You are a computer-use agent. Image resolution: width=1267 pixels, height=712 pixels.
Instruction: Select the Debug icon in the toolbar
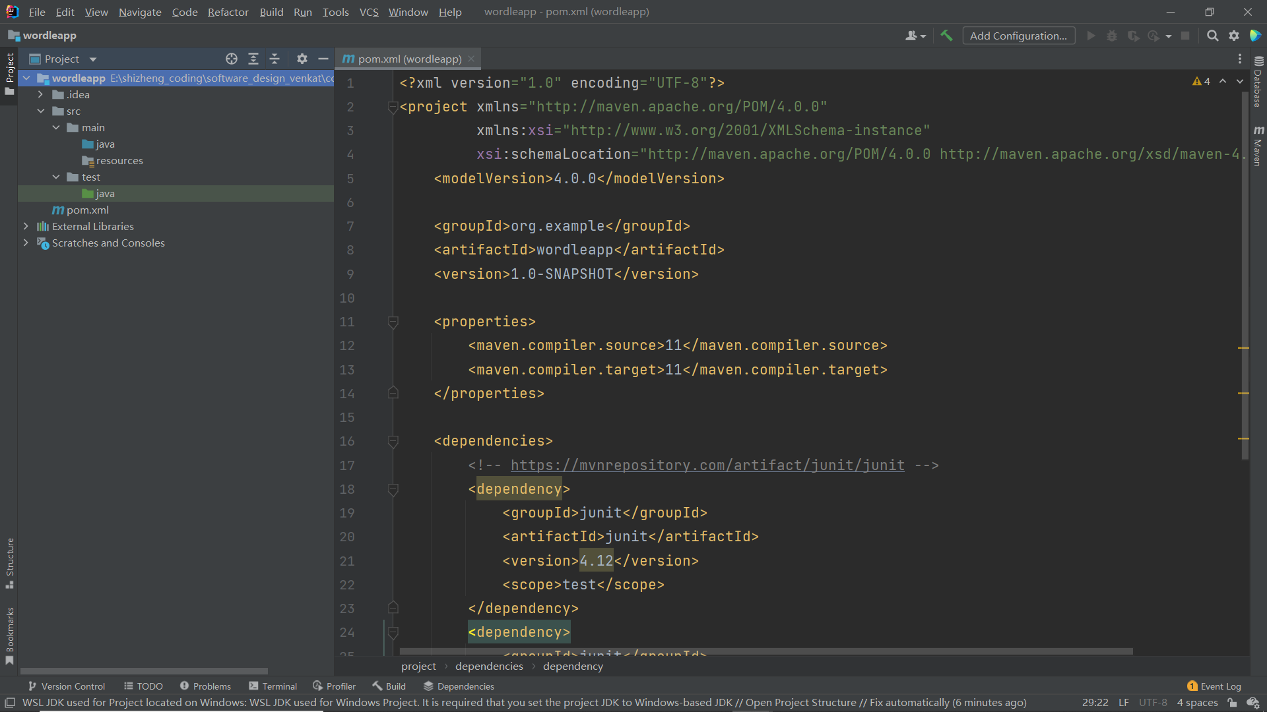pos(1112,36)
